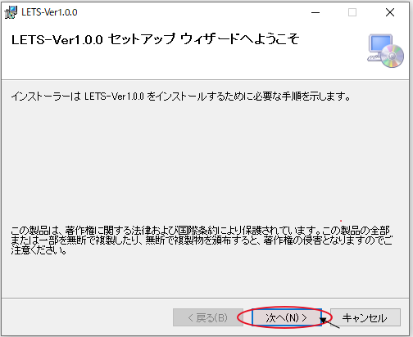Click the 著作権 copyright warning paragraph
Image resolution: width=413 pixels, height=337 pixels.
tap(202, 240)
